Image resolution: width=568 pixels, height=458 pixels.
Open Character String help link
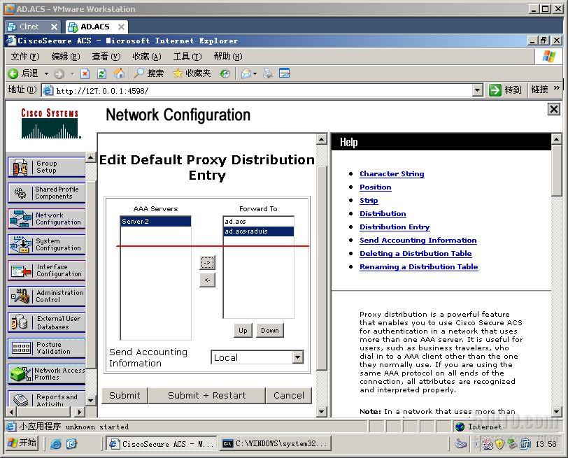click(392, 174)
